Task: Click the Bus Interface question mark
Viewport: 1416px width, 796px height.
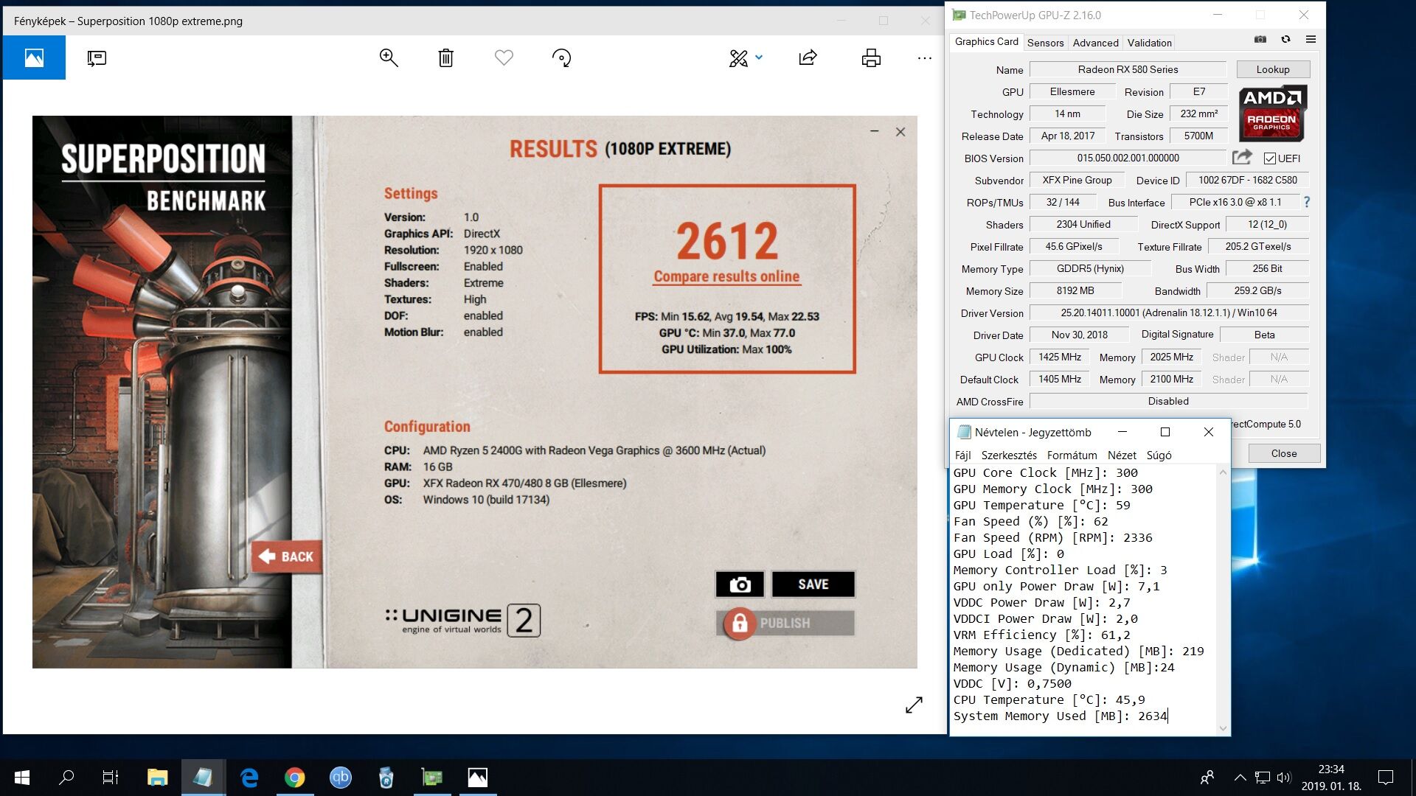Action: pyautogui.click(x=1307, y=202)
